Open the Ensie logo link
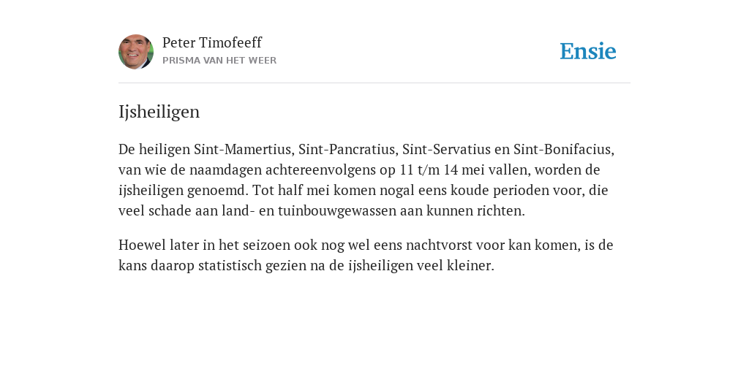Screen dimensions: 749x374 click(x=588, y=51)
